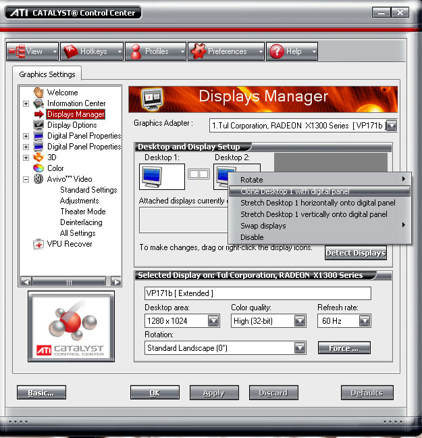The width and height of the screenshot is (422, 438).
Task: Collapse the Avivo Video tree node
Action: click(26, 179)
